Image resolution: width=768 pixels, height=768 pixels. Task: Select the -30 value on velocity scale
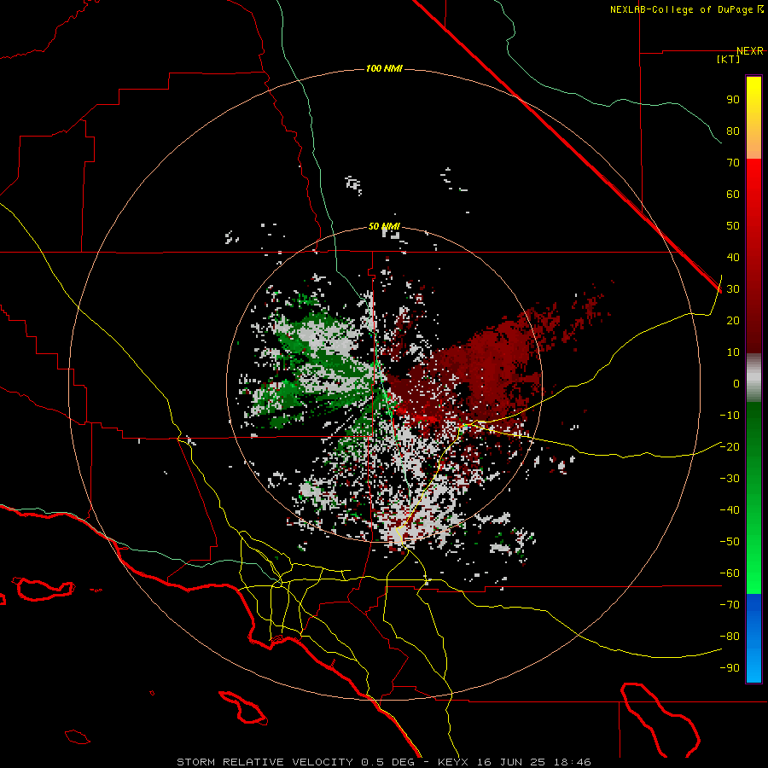point(730,479)
